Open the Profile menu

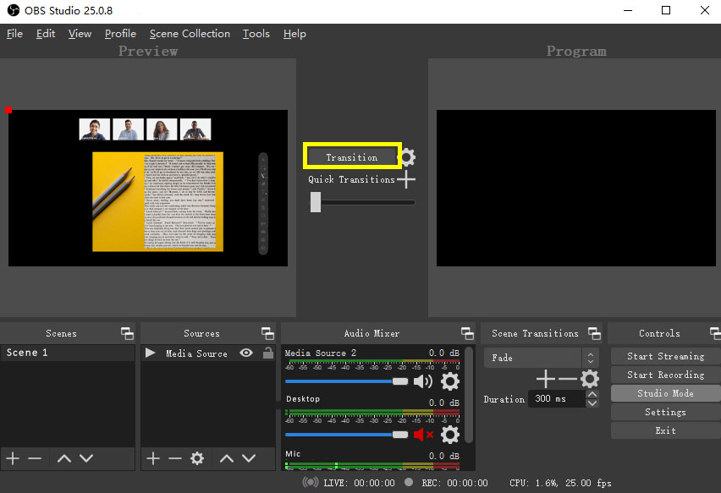(x=120, y=34)
